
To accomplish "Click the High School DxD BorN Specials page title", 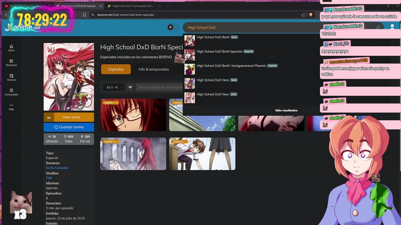I will (141, 47).
